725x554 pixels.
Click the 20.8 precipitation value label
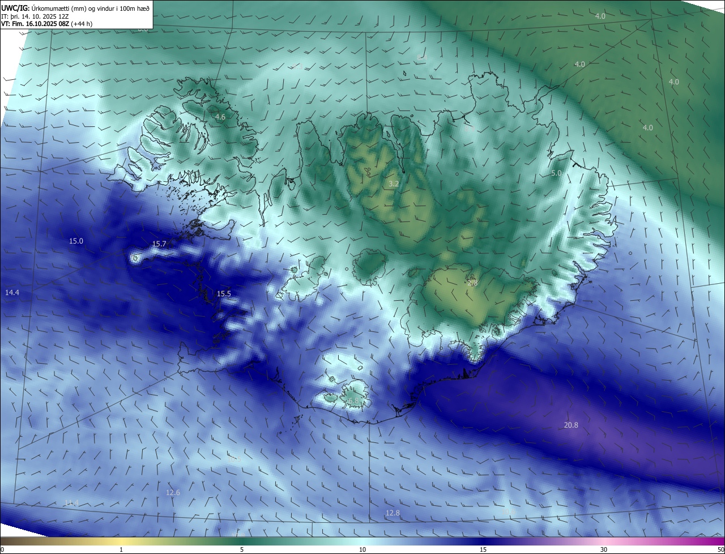click(571, 425)
